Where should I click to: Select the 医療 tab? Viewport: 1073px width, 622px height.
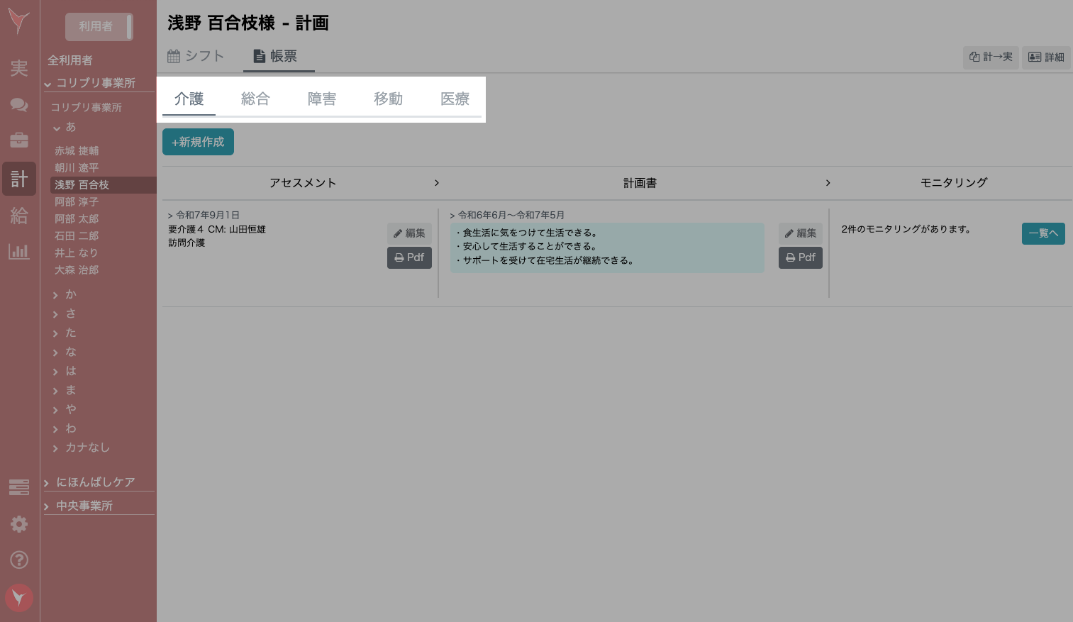(455, 99)
